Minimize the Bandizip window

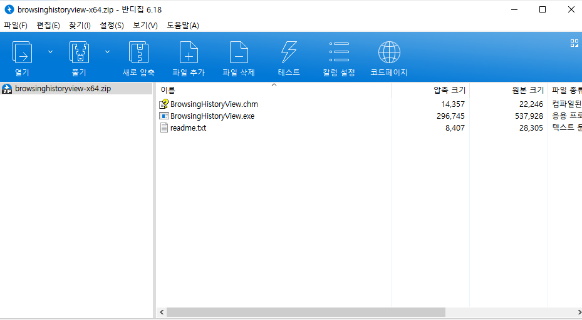pyautogui.click(x=514, y=9)
